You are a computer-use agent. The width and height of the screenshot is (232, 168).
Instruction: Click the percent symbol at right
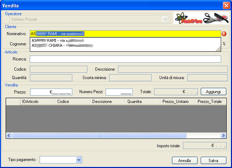tap(224, 44)
